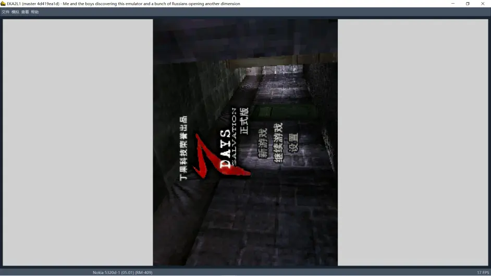Select 继续游戏 (Continue Game) in game menu
The width and height of the screenshot is (491, 276).
[x=278, y=143]
